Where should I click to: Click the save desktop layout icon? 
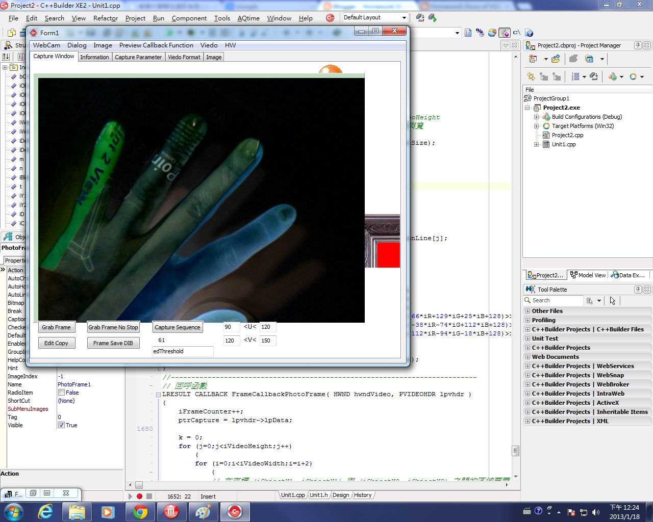click(x=420, y=17)
